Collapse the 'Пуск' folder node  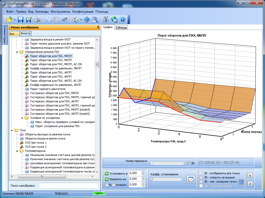coord(12,130)
